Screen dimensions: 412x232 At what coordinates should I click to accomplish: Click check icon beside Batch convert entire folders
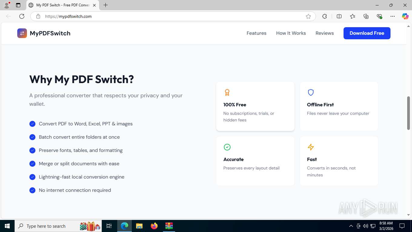(32, 137)
